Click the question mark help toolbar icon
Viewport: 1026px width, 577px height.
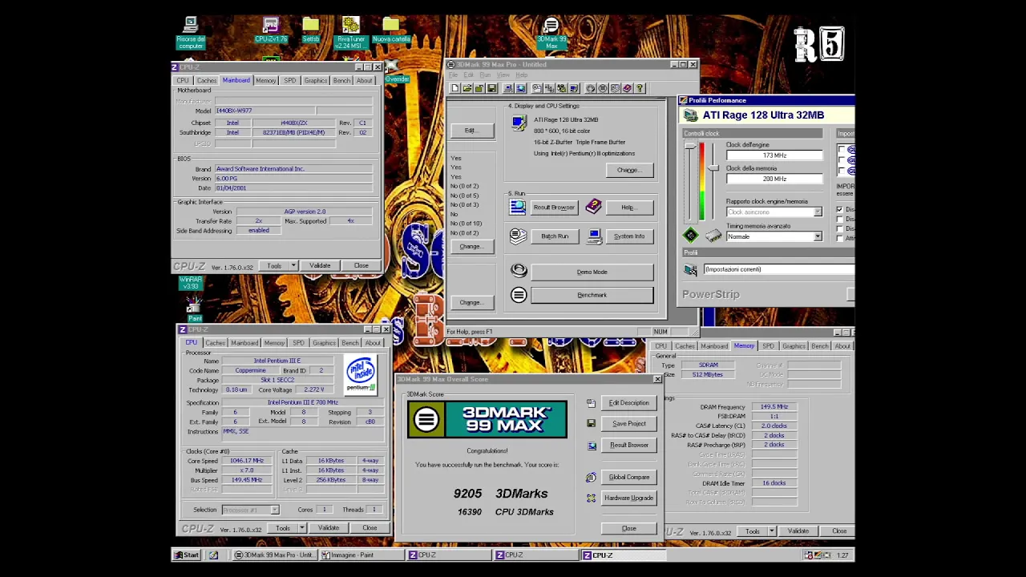tap(640, 88)
